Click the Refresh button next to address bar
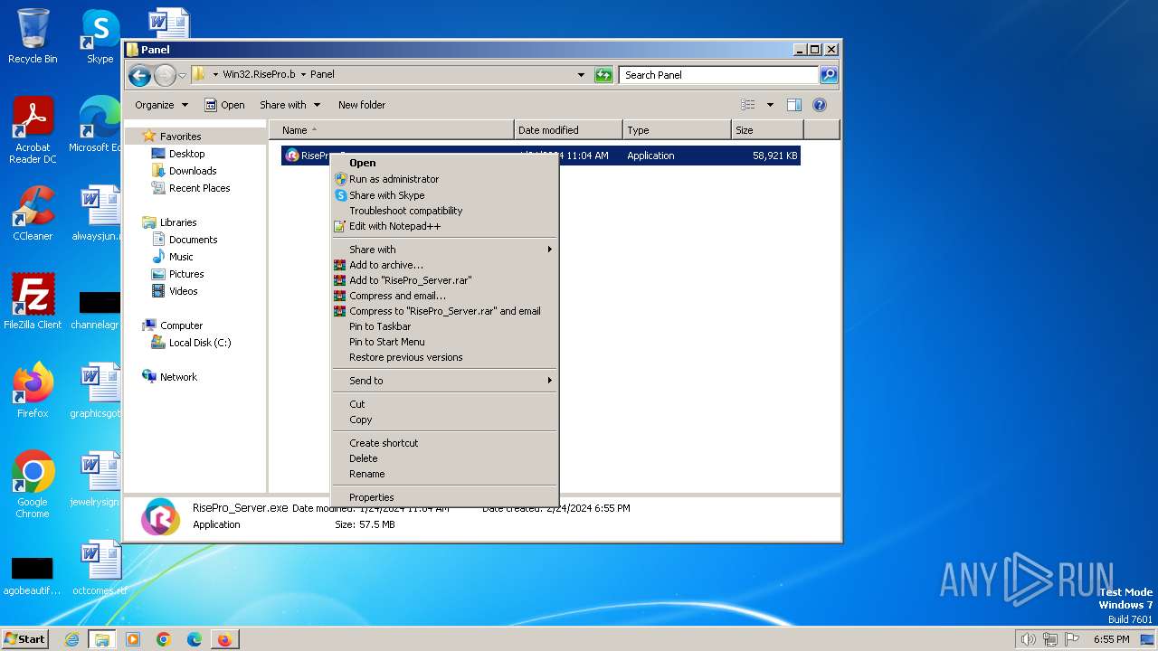The width and height of the screenshot is (1158, 651). pos(603,75)
